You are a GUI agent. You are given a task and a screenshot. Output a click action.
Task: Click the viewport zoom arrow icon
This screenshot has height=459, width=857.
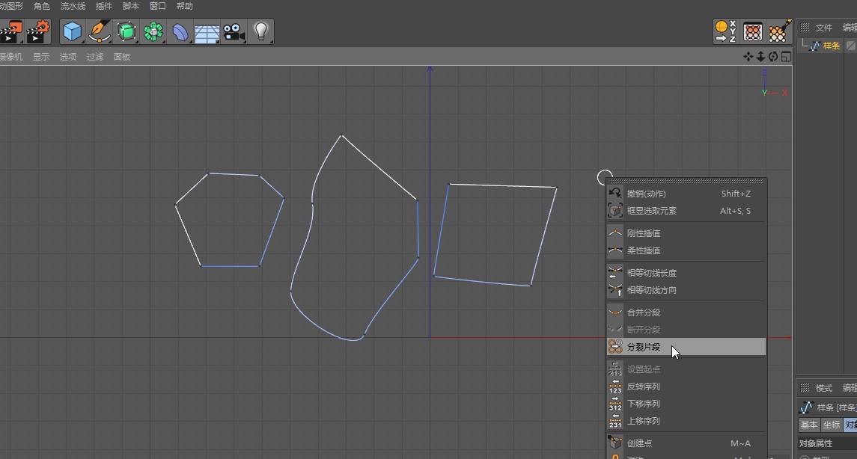pyautogui.click(x=760, y=57)
